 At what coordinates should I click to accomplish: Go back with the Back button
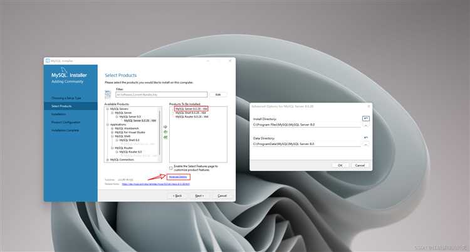click(177, 196)
